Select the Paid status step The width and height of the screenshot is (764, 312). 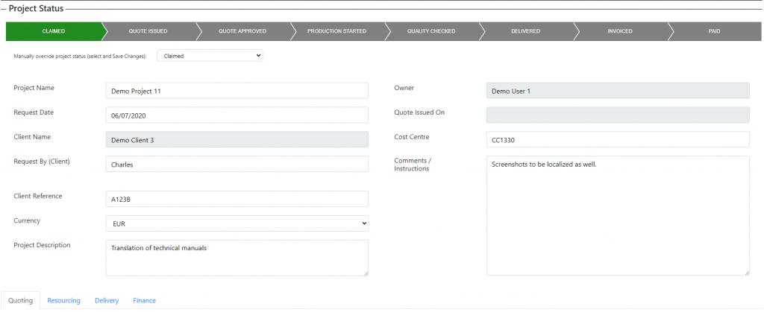tap(714, 31)
